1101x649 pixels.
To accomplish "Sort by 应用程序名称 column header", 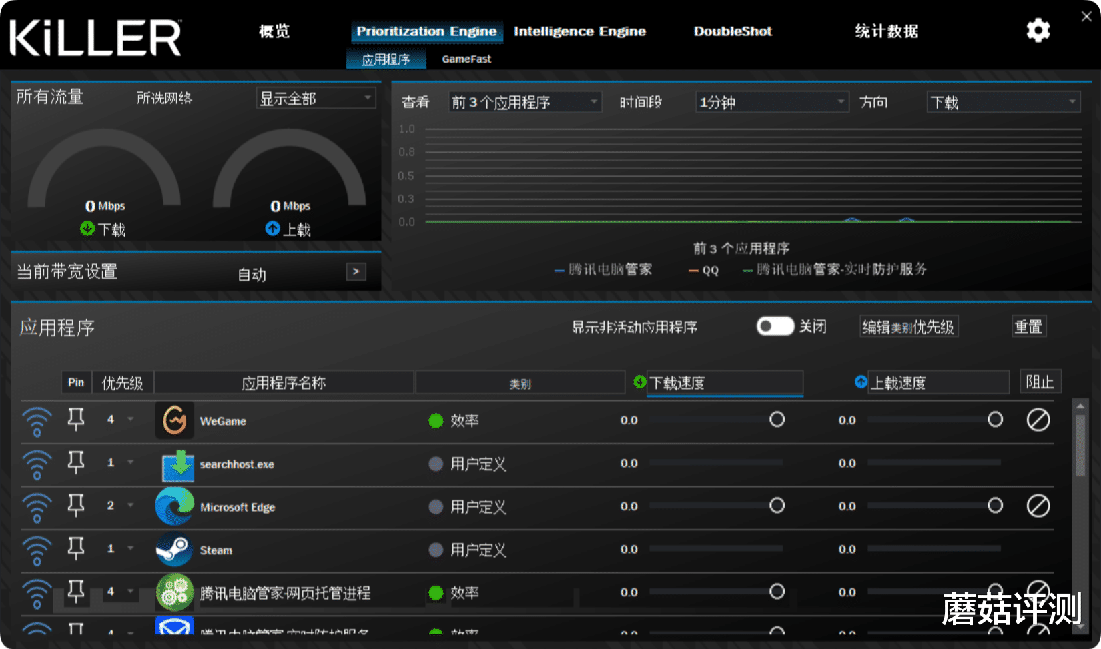I will click(x=284, y=382).
